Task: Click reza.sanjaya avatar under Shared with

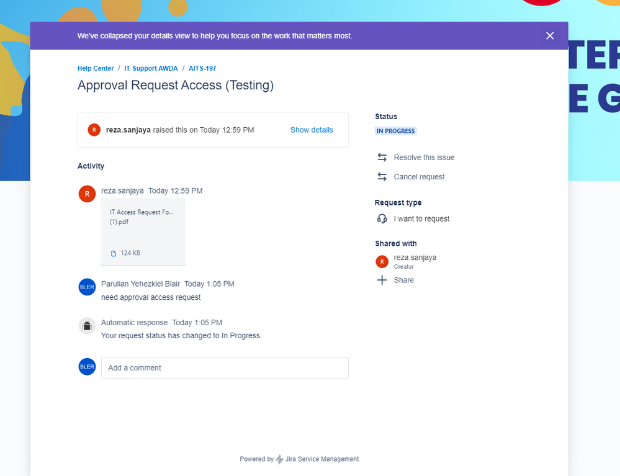Action: (382, 261)
